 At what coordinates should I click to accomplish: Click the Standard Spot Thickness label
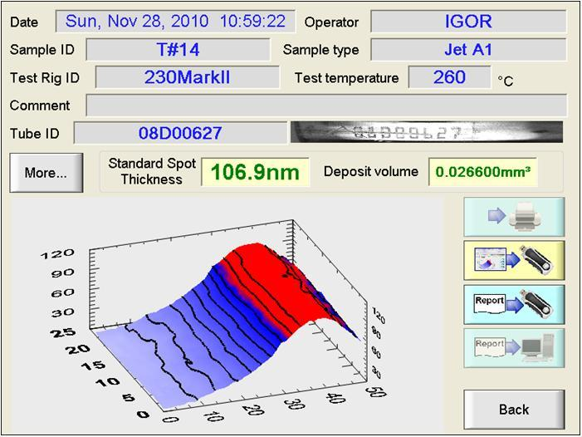click(152, 171)
